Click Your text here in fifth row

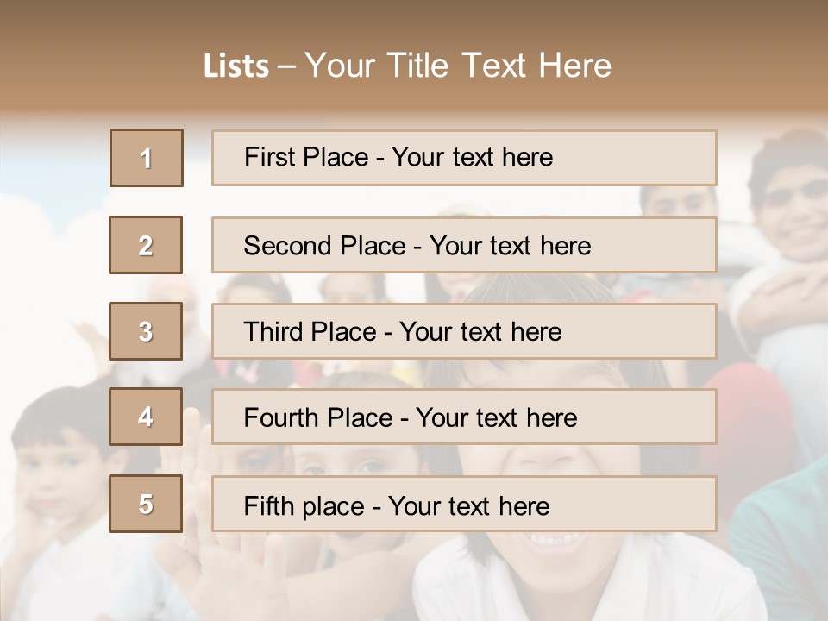[x=468, y=505]
